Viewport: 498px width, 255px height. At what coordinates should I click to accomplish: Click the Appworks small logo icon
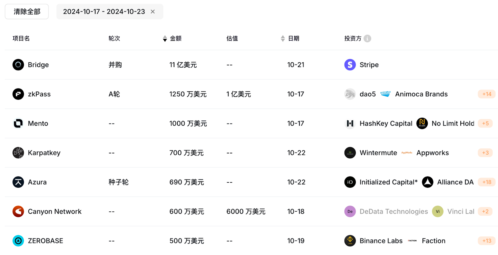pos(406,153)
